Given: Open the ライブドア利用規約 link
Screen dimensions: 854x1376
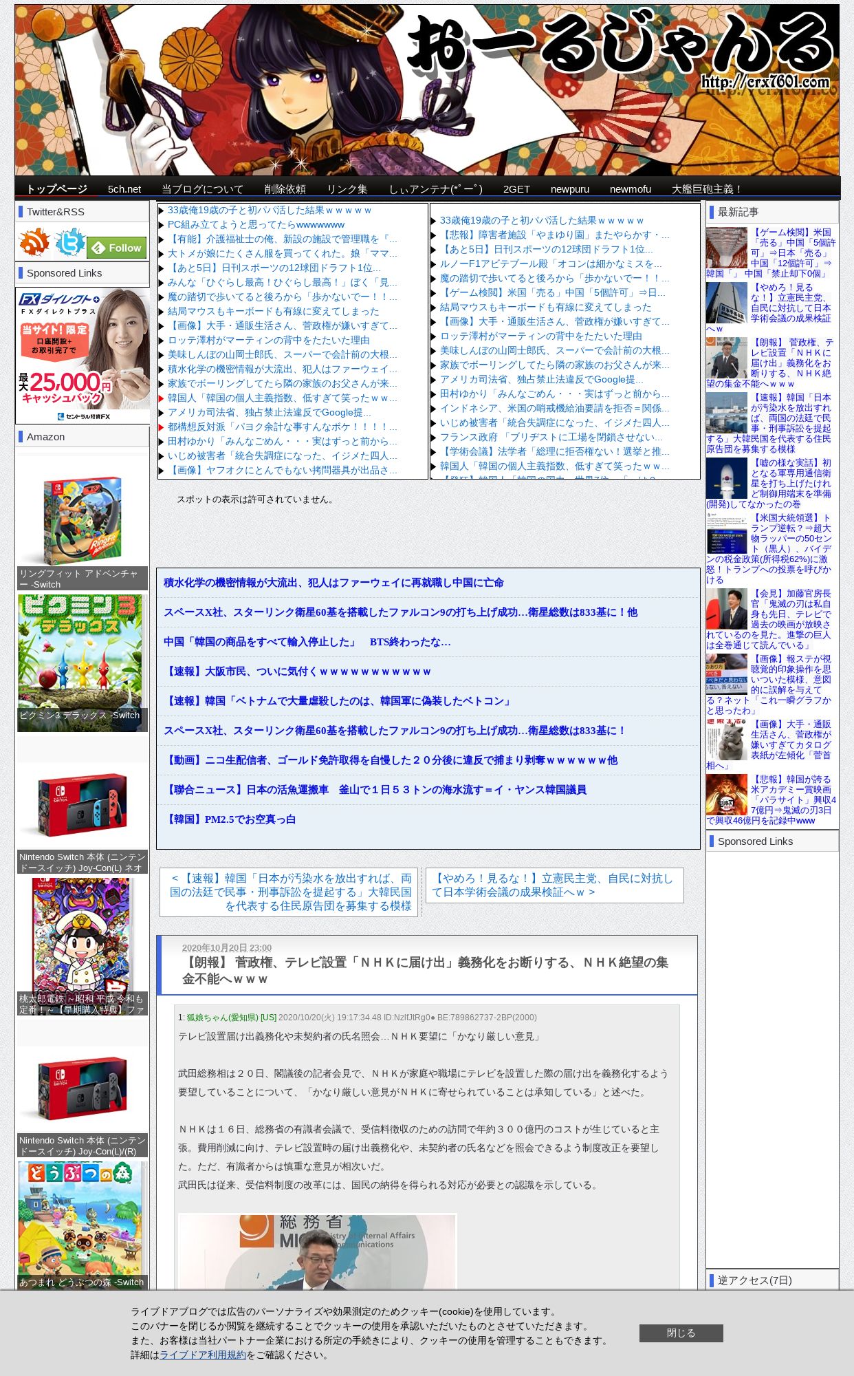Looking at the screenshot, I should click(x=203, y=1355).
